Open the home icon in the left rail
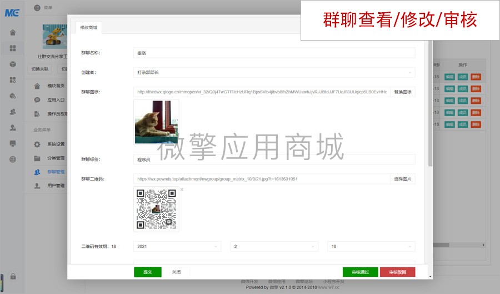Image resolution: width=500 pixels, height=294 pixels. click(13, 33)
